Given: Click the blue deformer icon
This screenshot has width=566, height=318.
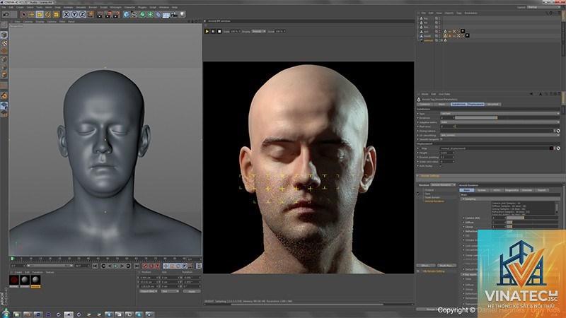Looking at the screenshot, I should pyautogui.click(x=158, y=14).
